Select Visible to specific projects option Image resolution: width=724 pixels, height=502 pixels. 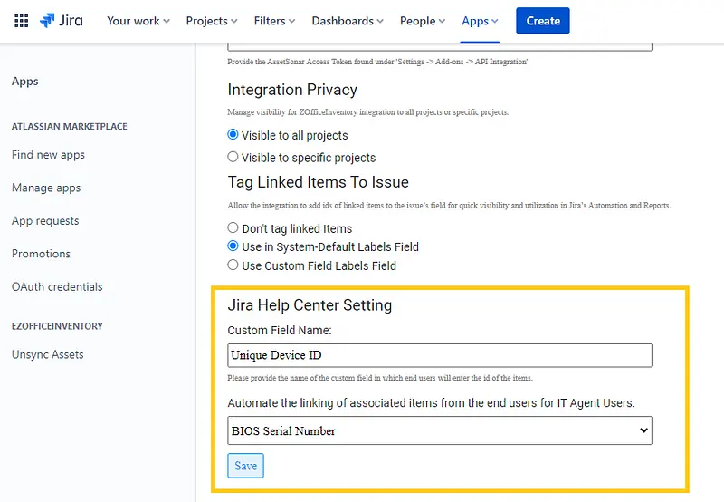click(x=233, y=157)
